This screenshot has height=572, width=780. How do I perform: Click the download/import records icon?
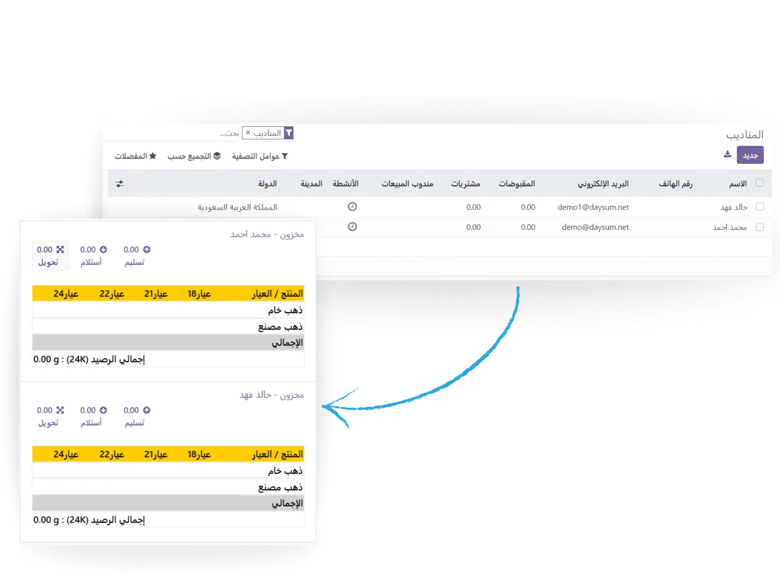point(727,154)
